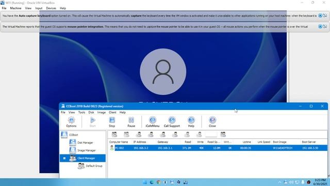This screenshot has height=186, width=330.
Task: Launch Google Chrome from the taskbar
Action: coord(158,182)
